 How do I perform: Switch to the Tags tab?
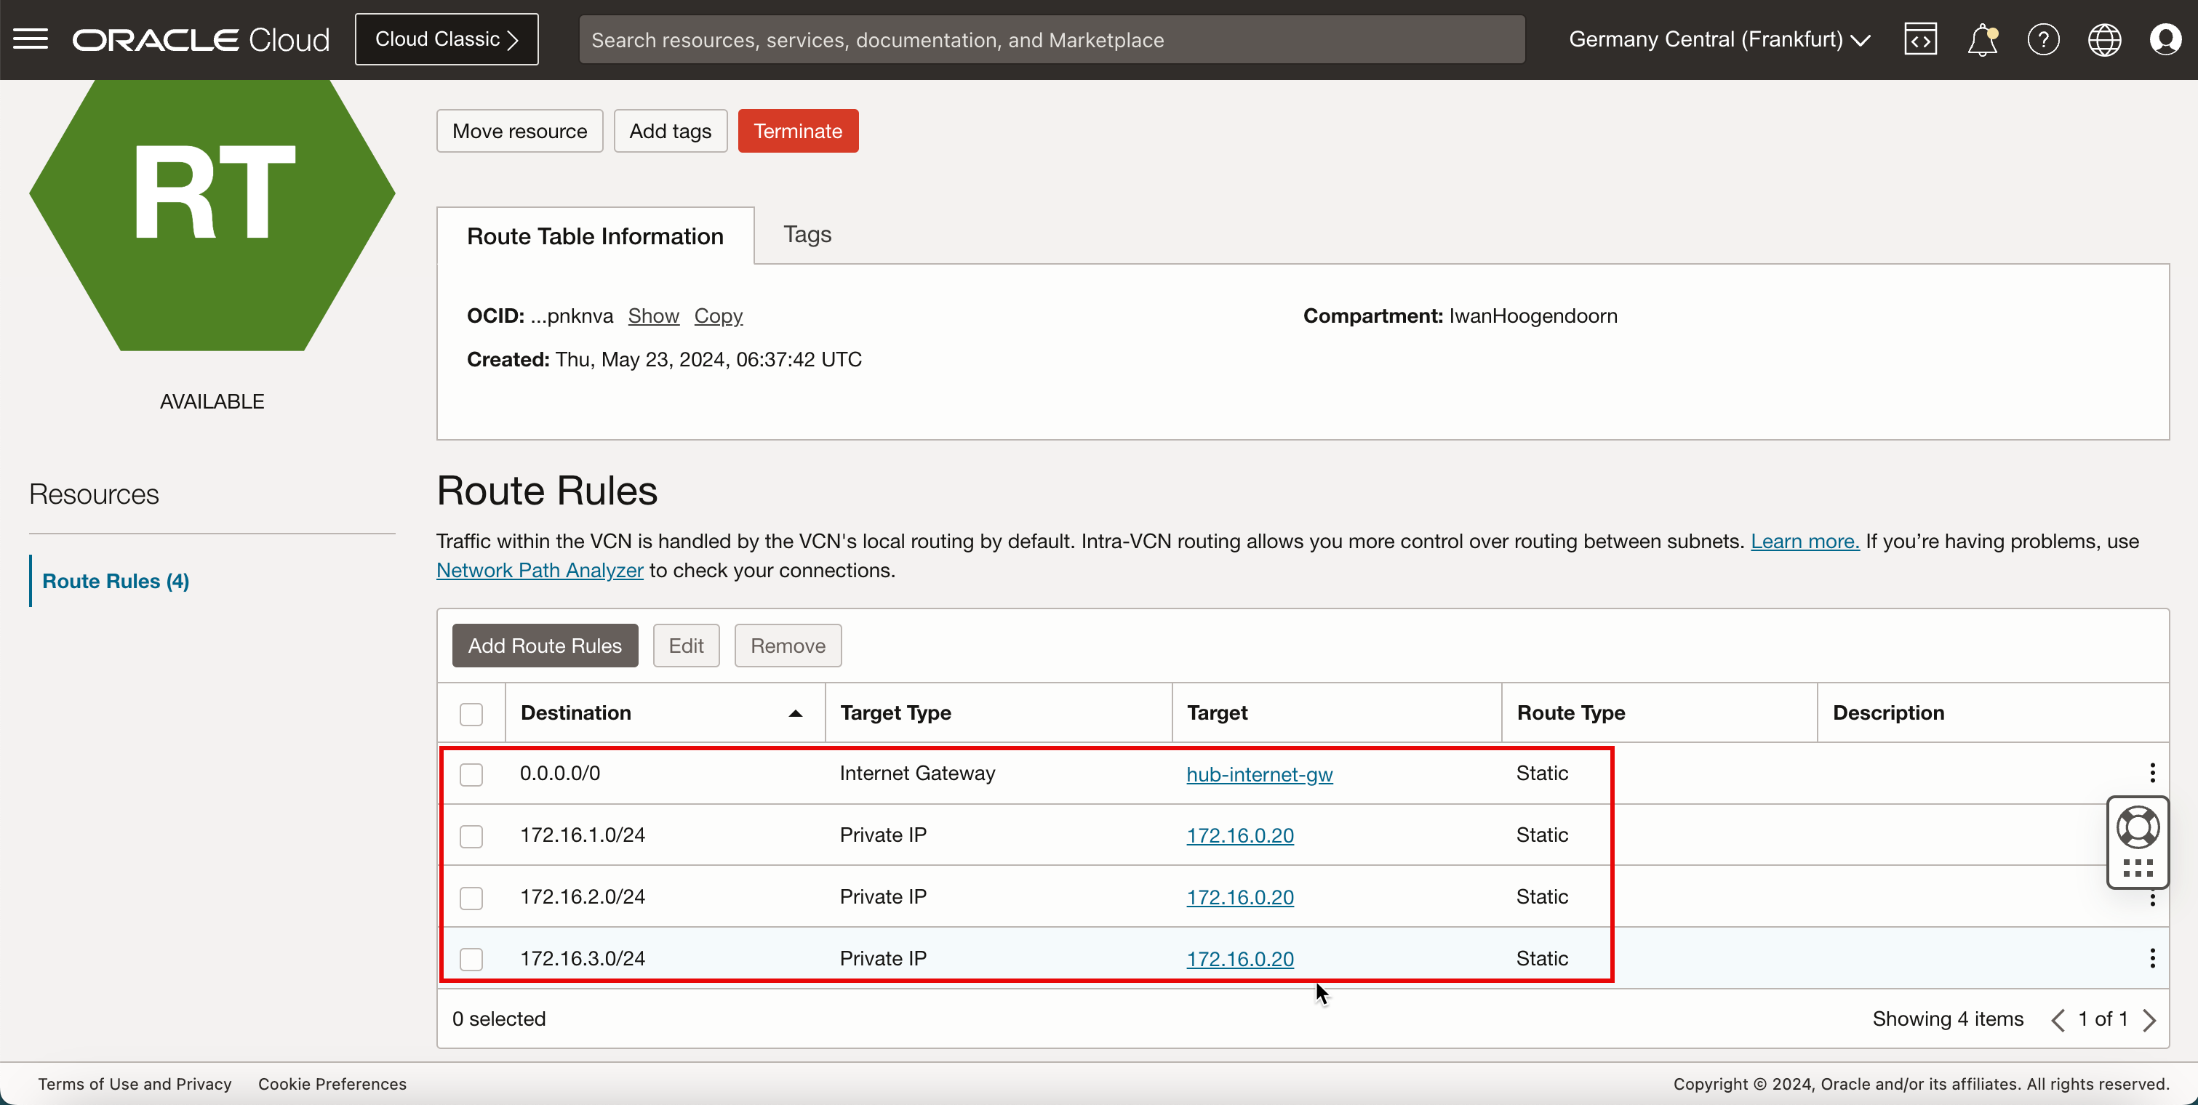tap(807, 235)
